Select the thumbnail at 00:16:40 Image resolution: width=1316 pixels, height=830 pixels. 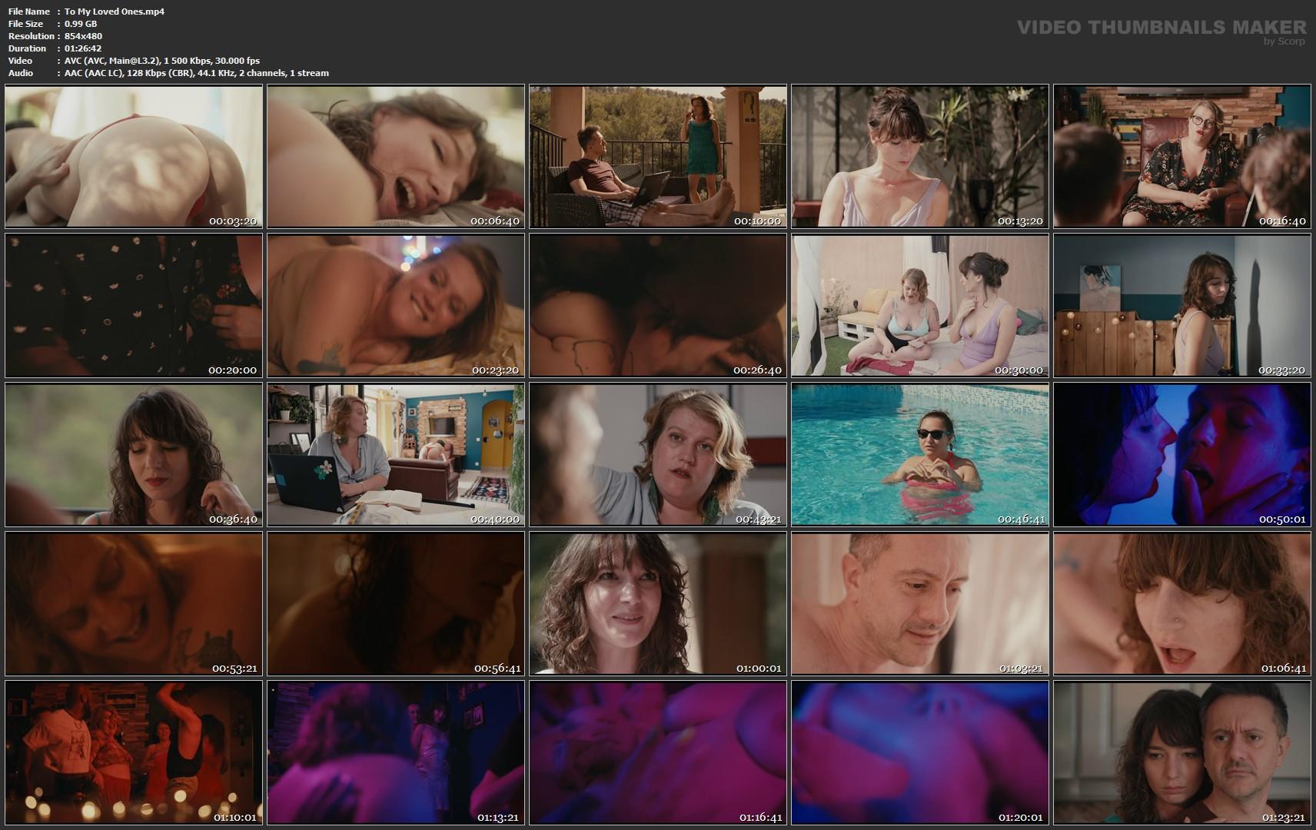pyautogui.click(x=1182, y=156)
